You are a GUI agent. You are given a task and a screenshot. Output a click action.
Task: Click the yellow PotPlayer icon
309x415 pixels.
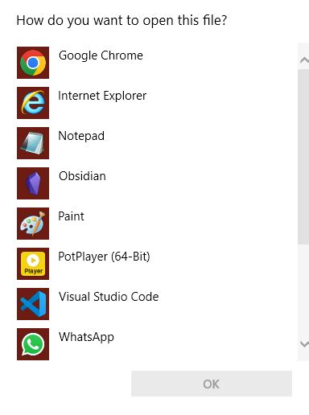click(x=33, y=264)
